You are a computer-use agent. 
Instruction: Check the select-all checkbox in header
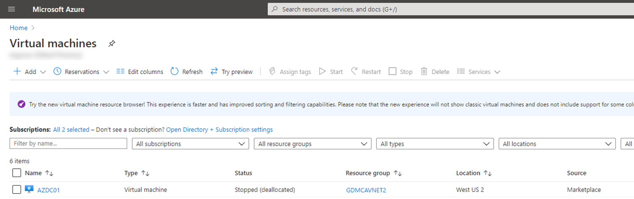pyautogui.click(x=17, y=173)
